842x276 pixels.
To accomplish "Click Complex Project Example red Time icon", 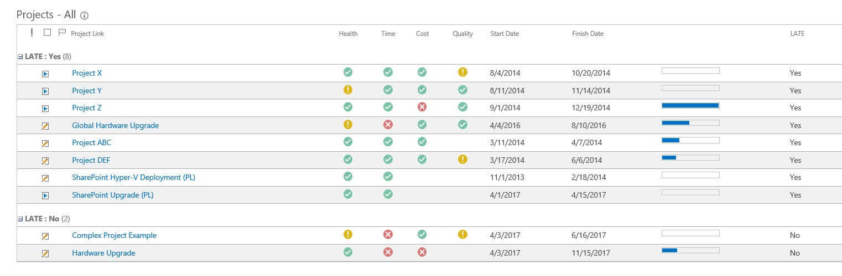I will tap(388, 234).
